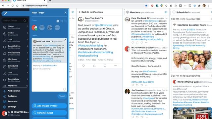
Task: Open Settings gear menu
Action: tap(10, 106)
